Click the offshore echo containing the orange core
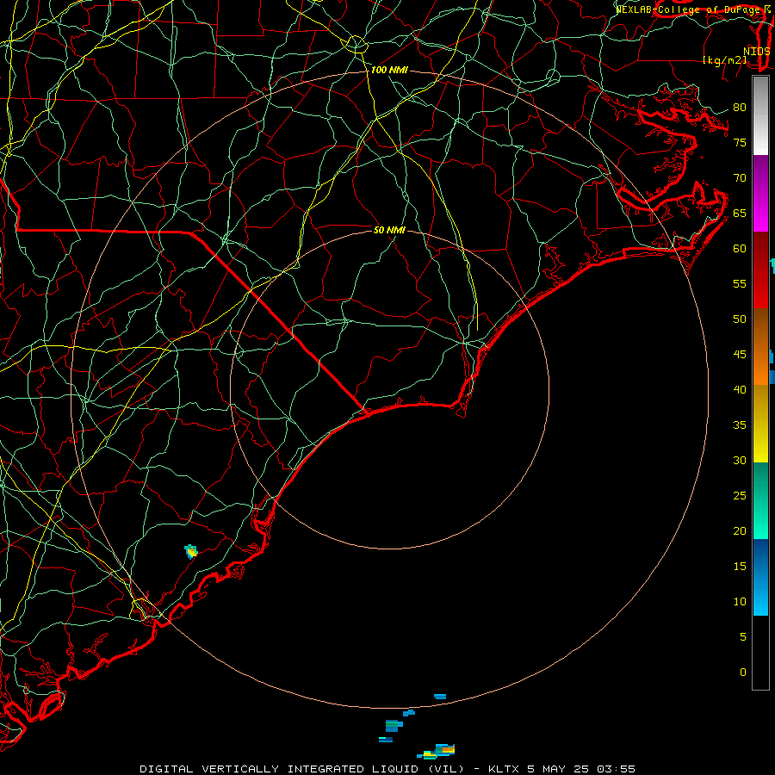This screenshot has height=775, width=775. [x=436, y=753]
